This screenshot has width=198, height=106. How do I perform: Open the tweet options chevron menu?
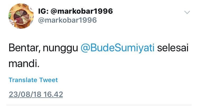(187, 12)
